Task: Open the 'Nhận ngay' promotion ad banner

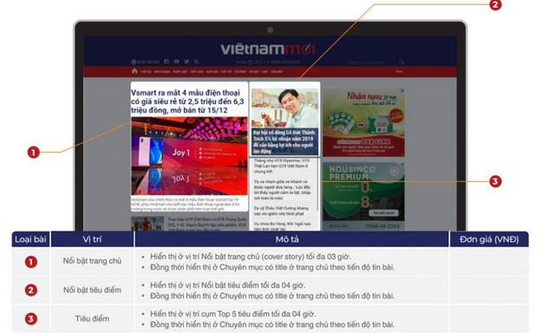Action: 363,122
